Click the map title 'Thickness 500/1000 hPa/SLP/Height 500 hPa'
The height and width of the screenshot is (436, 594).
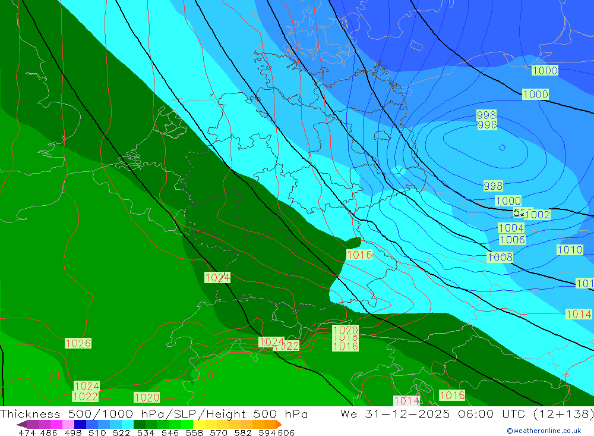(x=154, y=413)
